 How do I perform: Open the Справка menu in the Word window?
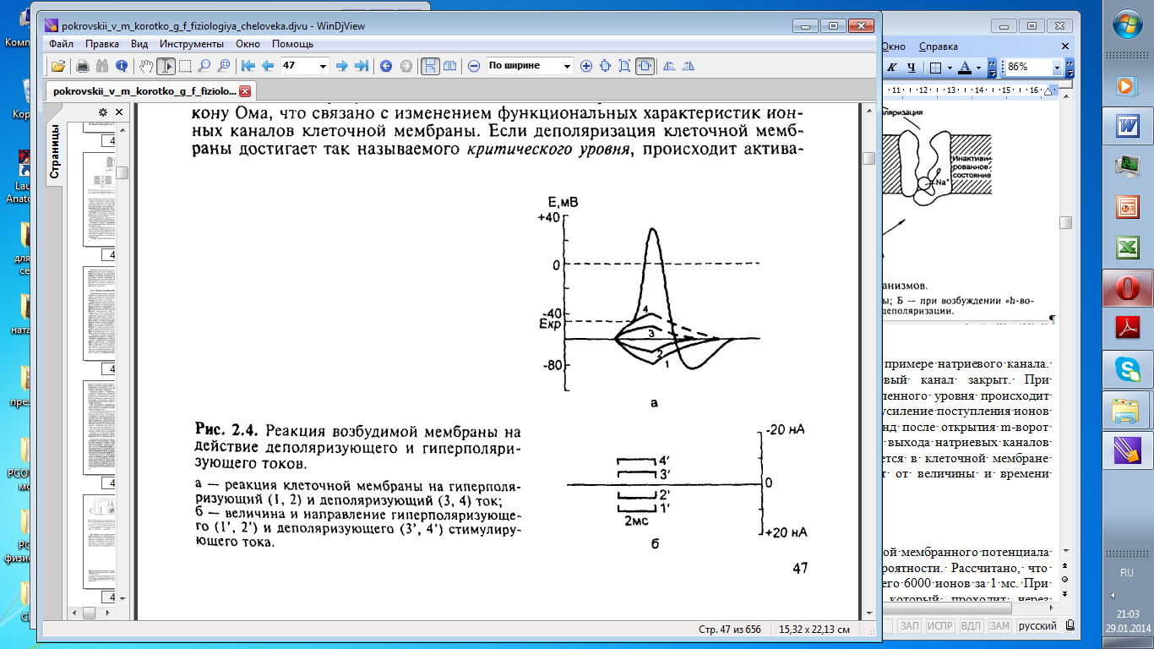939,46
